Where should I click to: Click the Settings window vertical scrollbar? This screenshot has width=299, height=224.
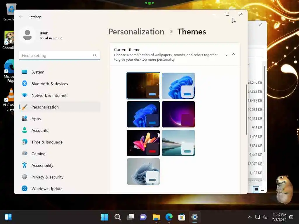[x=246, y=110]
